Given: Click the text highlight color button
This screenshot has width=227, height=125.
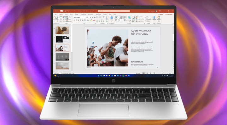Looking at the screenshot, I should pos(91,20).
